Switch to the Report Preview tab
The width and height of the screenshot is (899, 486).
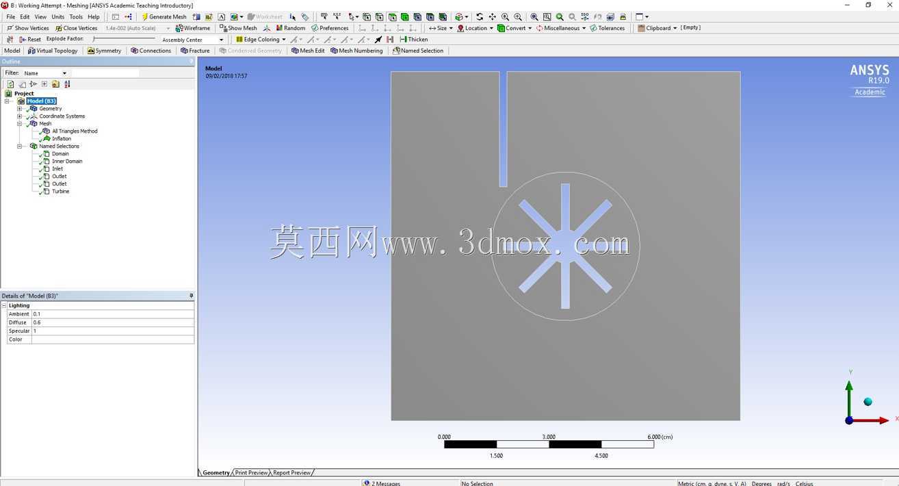[291, 473]
